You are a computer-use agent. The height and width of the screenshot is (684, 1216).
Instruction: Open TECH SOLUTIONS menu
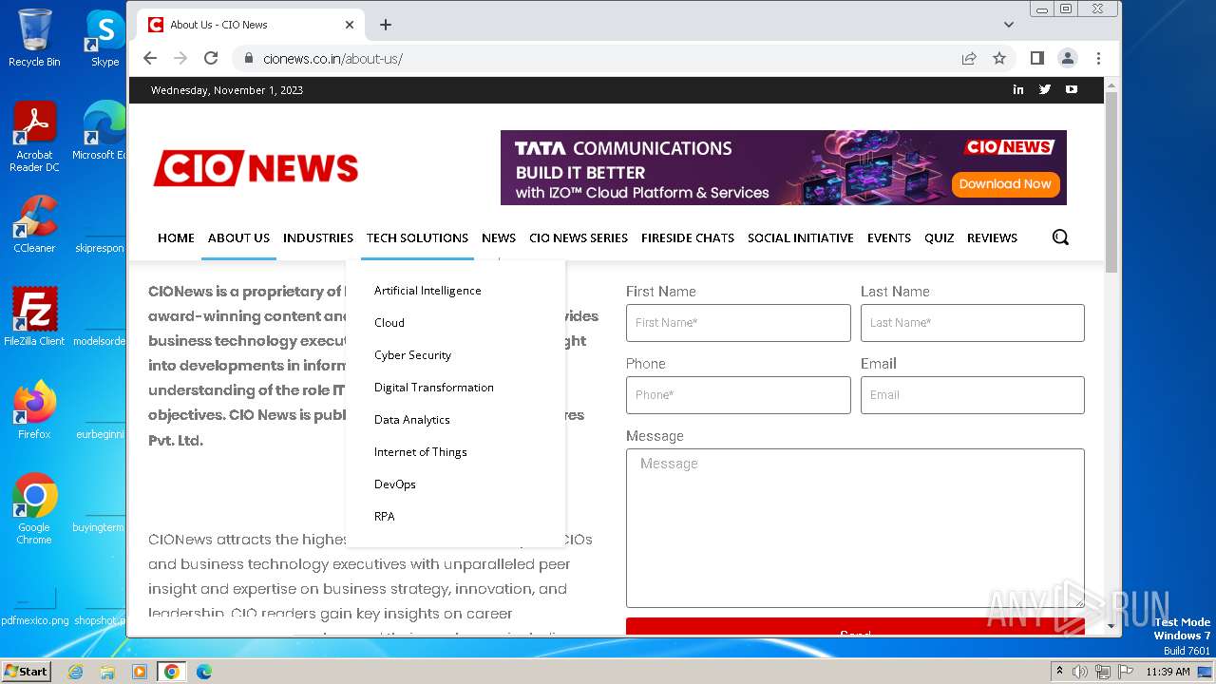(x=417, y=237)
